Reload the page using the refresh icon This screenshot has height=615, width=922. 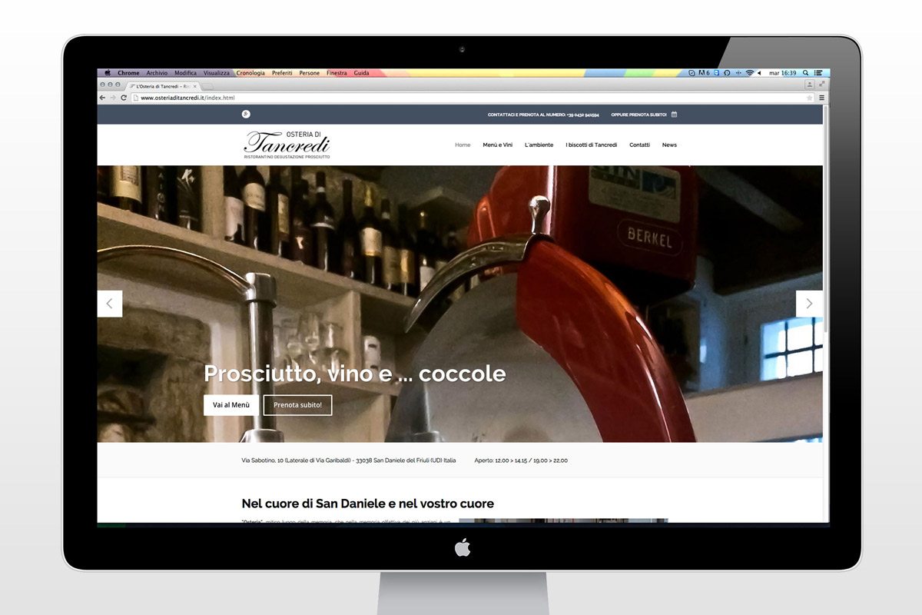(124, 98)
